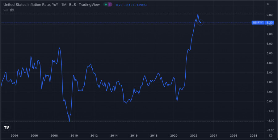
Task: Click the 2024 time axis label
Action: (x=213, y=136)
